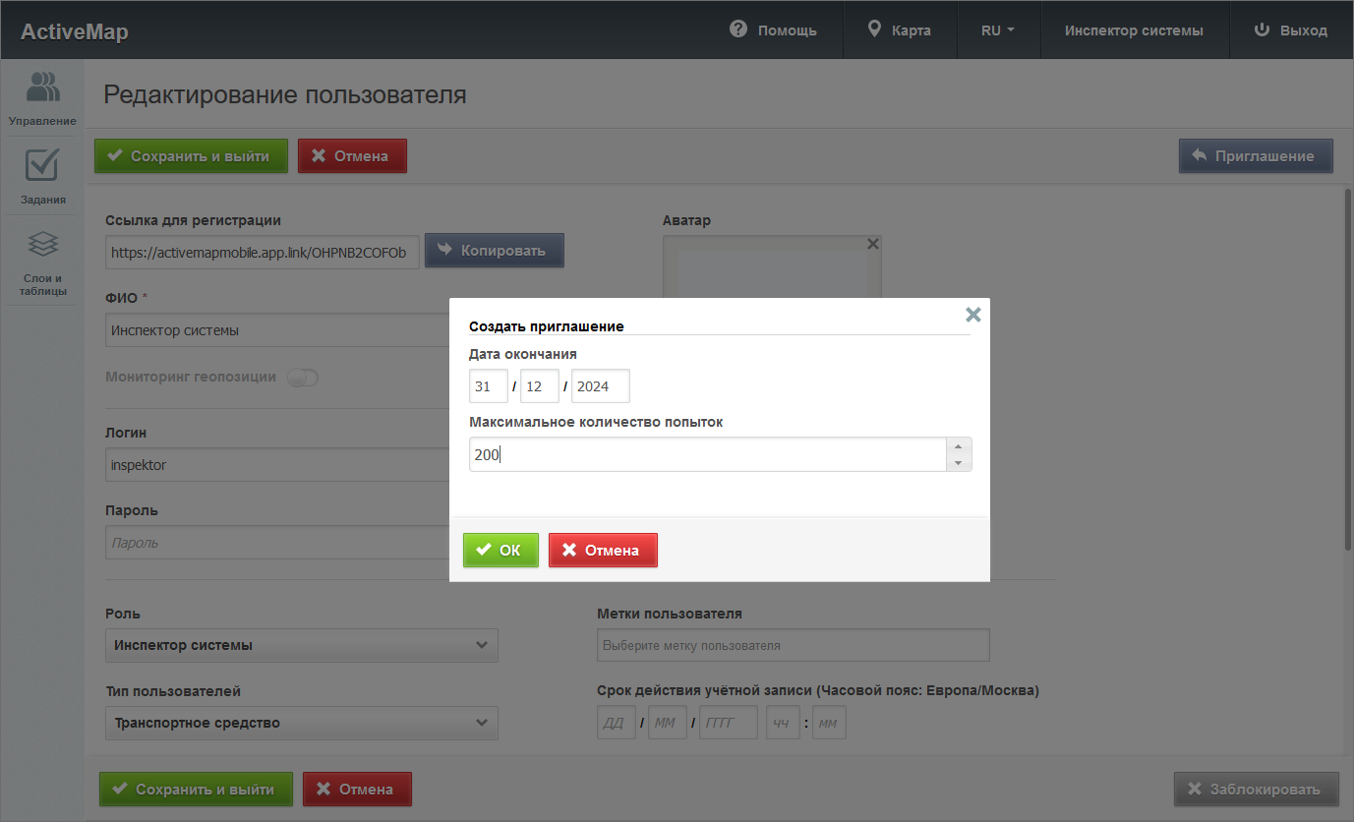Image resolution: width=1354 pixels, height=822 pixels.
Task: Open the Задания checkmark sidebar icon
Action: (42, 165)
